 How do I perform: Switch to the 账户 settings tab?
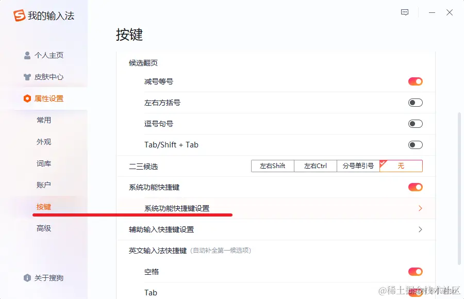click(44, 185)
